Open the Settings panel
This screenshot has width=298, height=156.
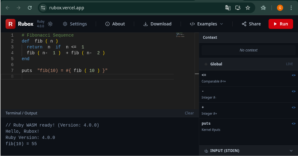(75, 24)
